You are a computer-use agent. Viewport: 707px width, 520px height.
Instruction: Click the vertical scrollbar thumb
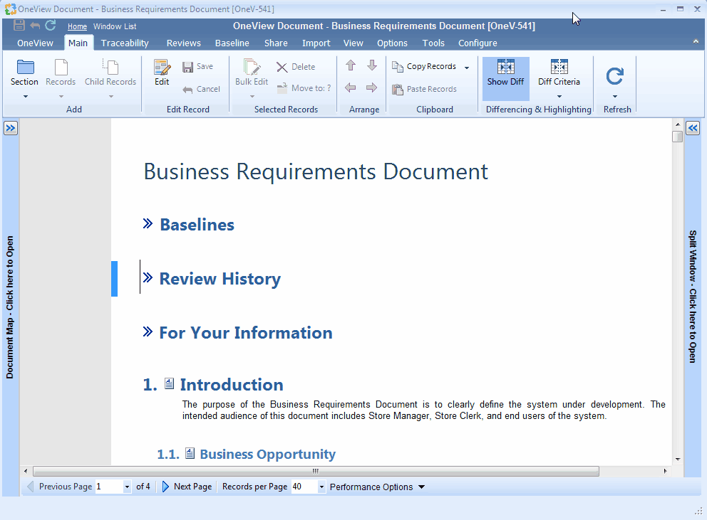pyautogui.click(x=677, y=137)
